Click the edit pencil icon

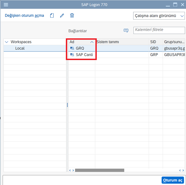tap(62, 16)
